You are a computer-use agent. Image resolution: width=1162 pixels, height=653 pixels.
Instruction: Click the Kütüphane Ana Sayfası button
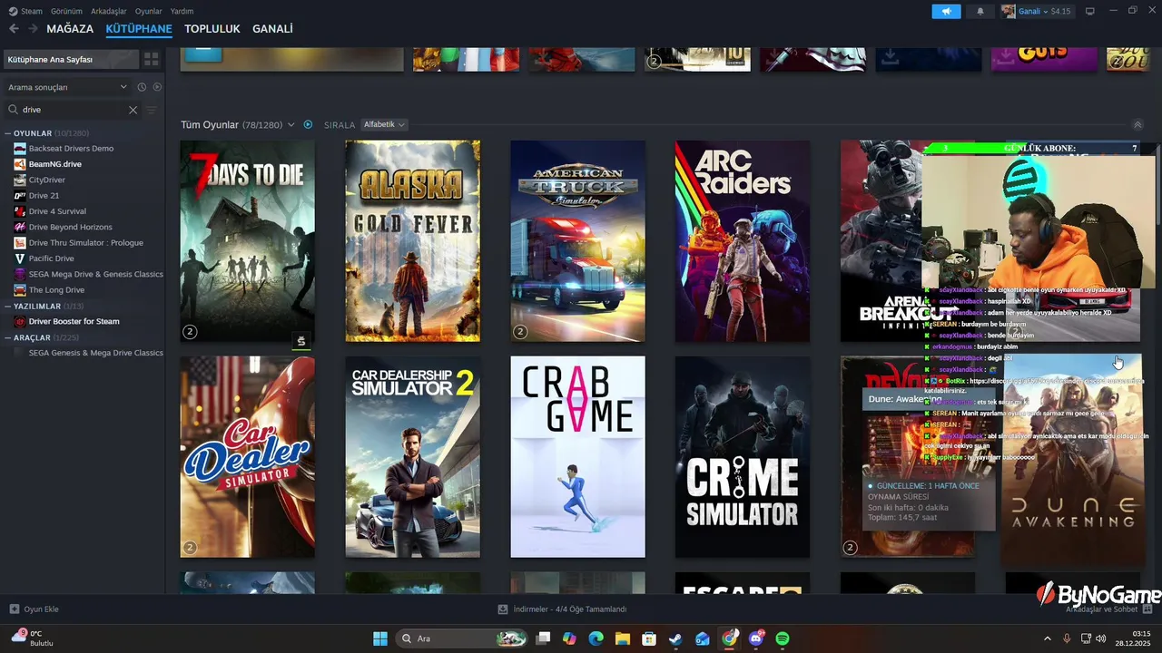(71, 59)
